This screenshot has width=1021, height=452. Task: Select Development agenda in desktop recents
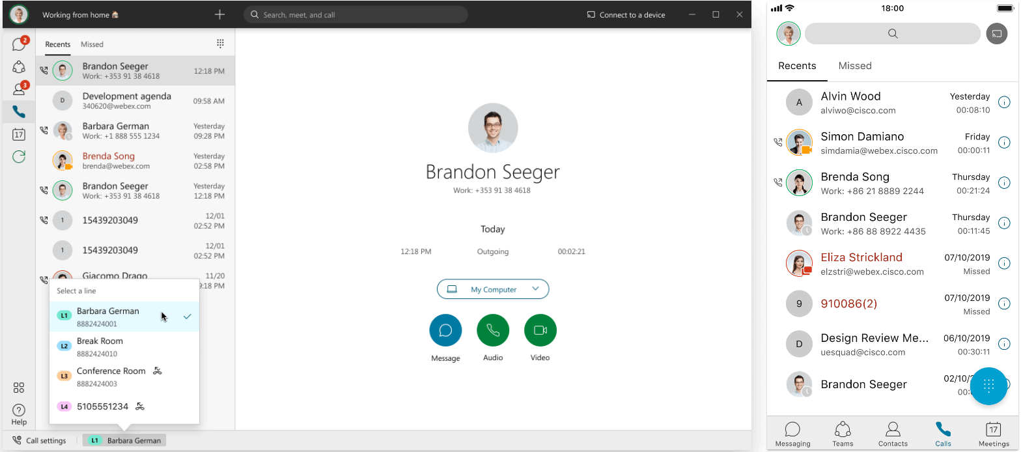135,101
